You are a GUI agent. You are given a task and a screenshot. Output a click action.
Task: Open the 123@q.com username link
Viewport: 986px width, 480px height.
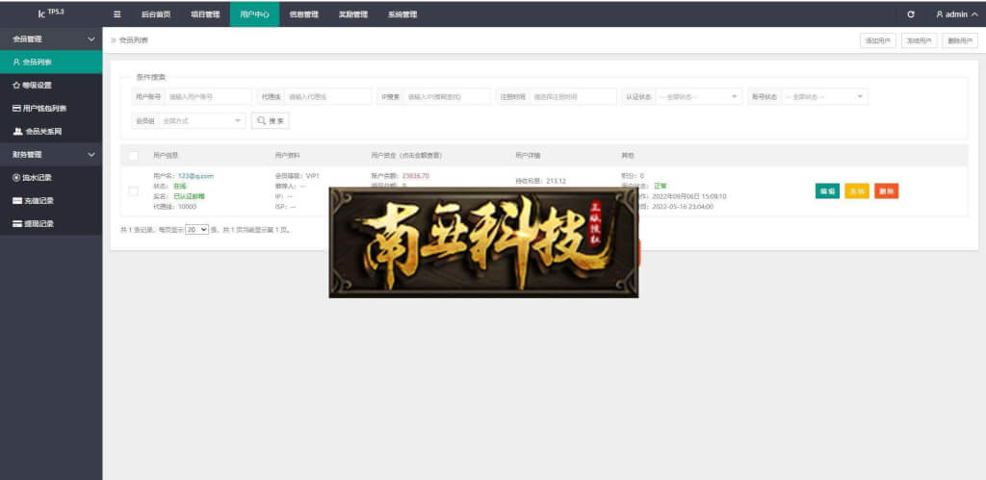(x=195, y=176)
